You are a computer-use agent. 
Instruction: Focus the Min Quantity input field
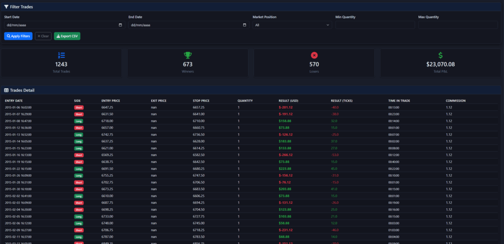click(x=374, y=25)
